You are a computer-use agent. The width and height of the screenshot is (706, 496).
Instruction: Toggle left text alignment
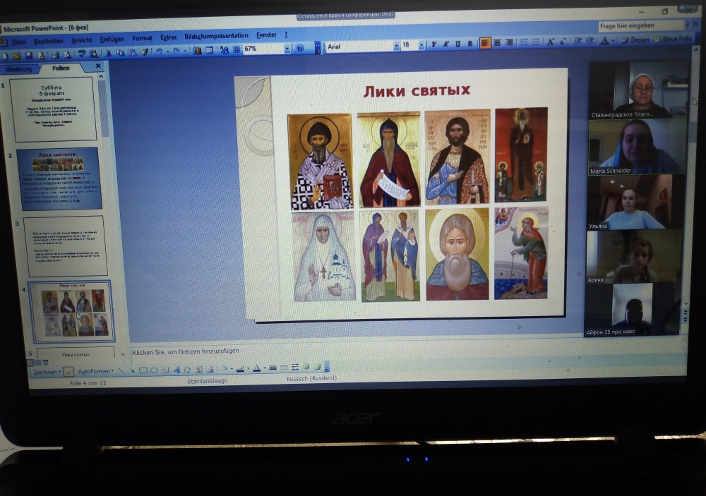[485, 43]
